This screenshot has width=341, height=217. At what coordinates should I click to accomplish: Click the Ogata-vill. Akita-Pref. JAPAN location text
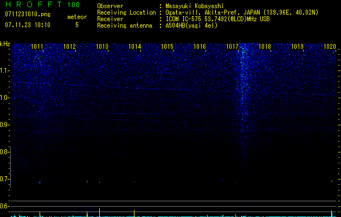[x=242, y=12]
